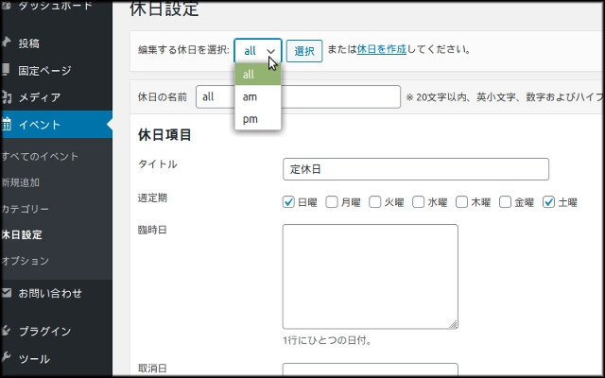The image size is (605, 378).
Task: Click the 1行にひとつの日付。 hint text
Action: [x=327, y=340]
